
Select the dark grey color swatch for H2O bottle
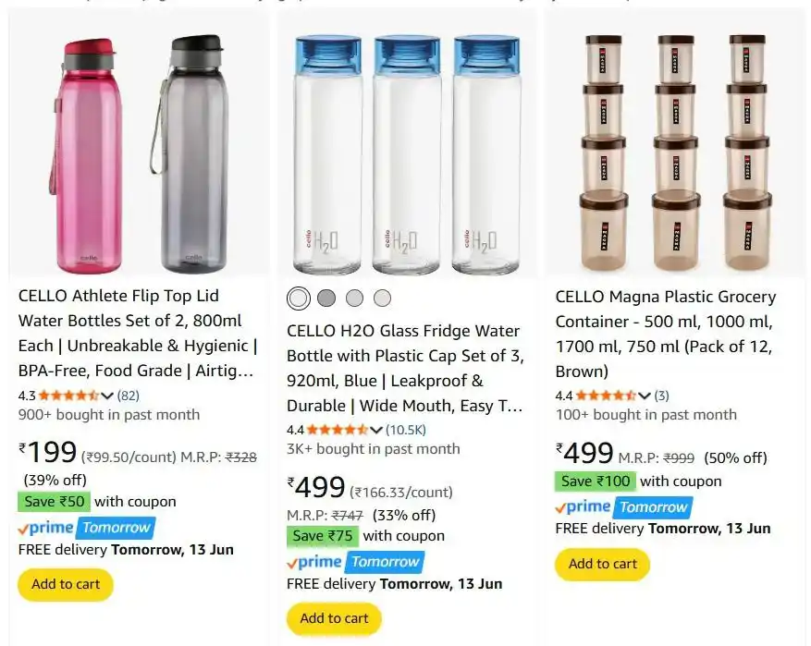point(326,298)
